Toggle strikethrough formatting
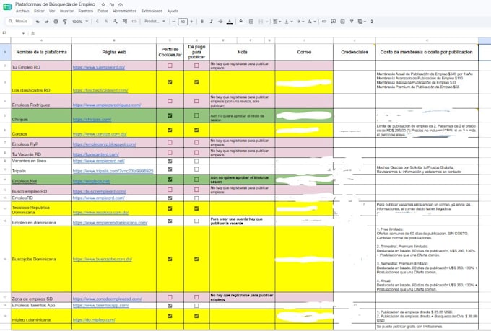 click(x=220, y=22)
